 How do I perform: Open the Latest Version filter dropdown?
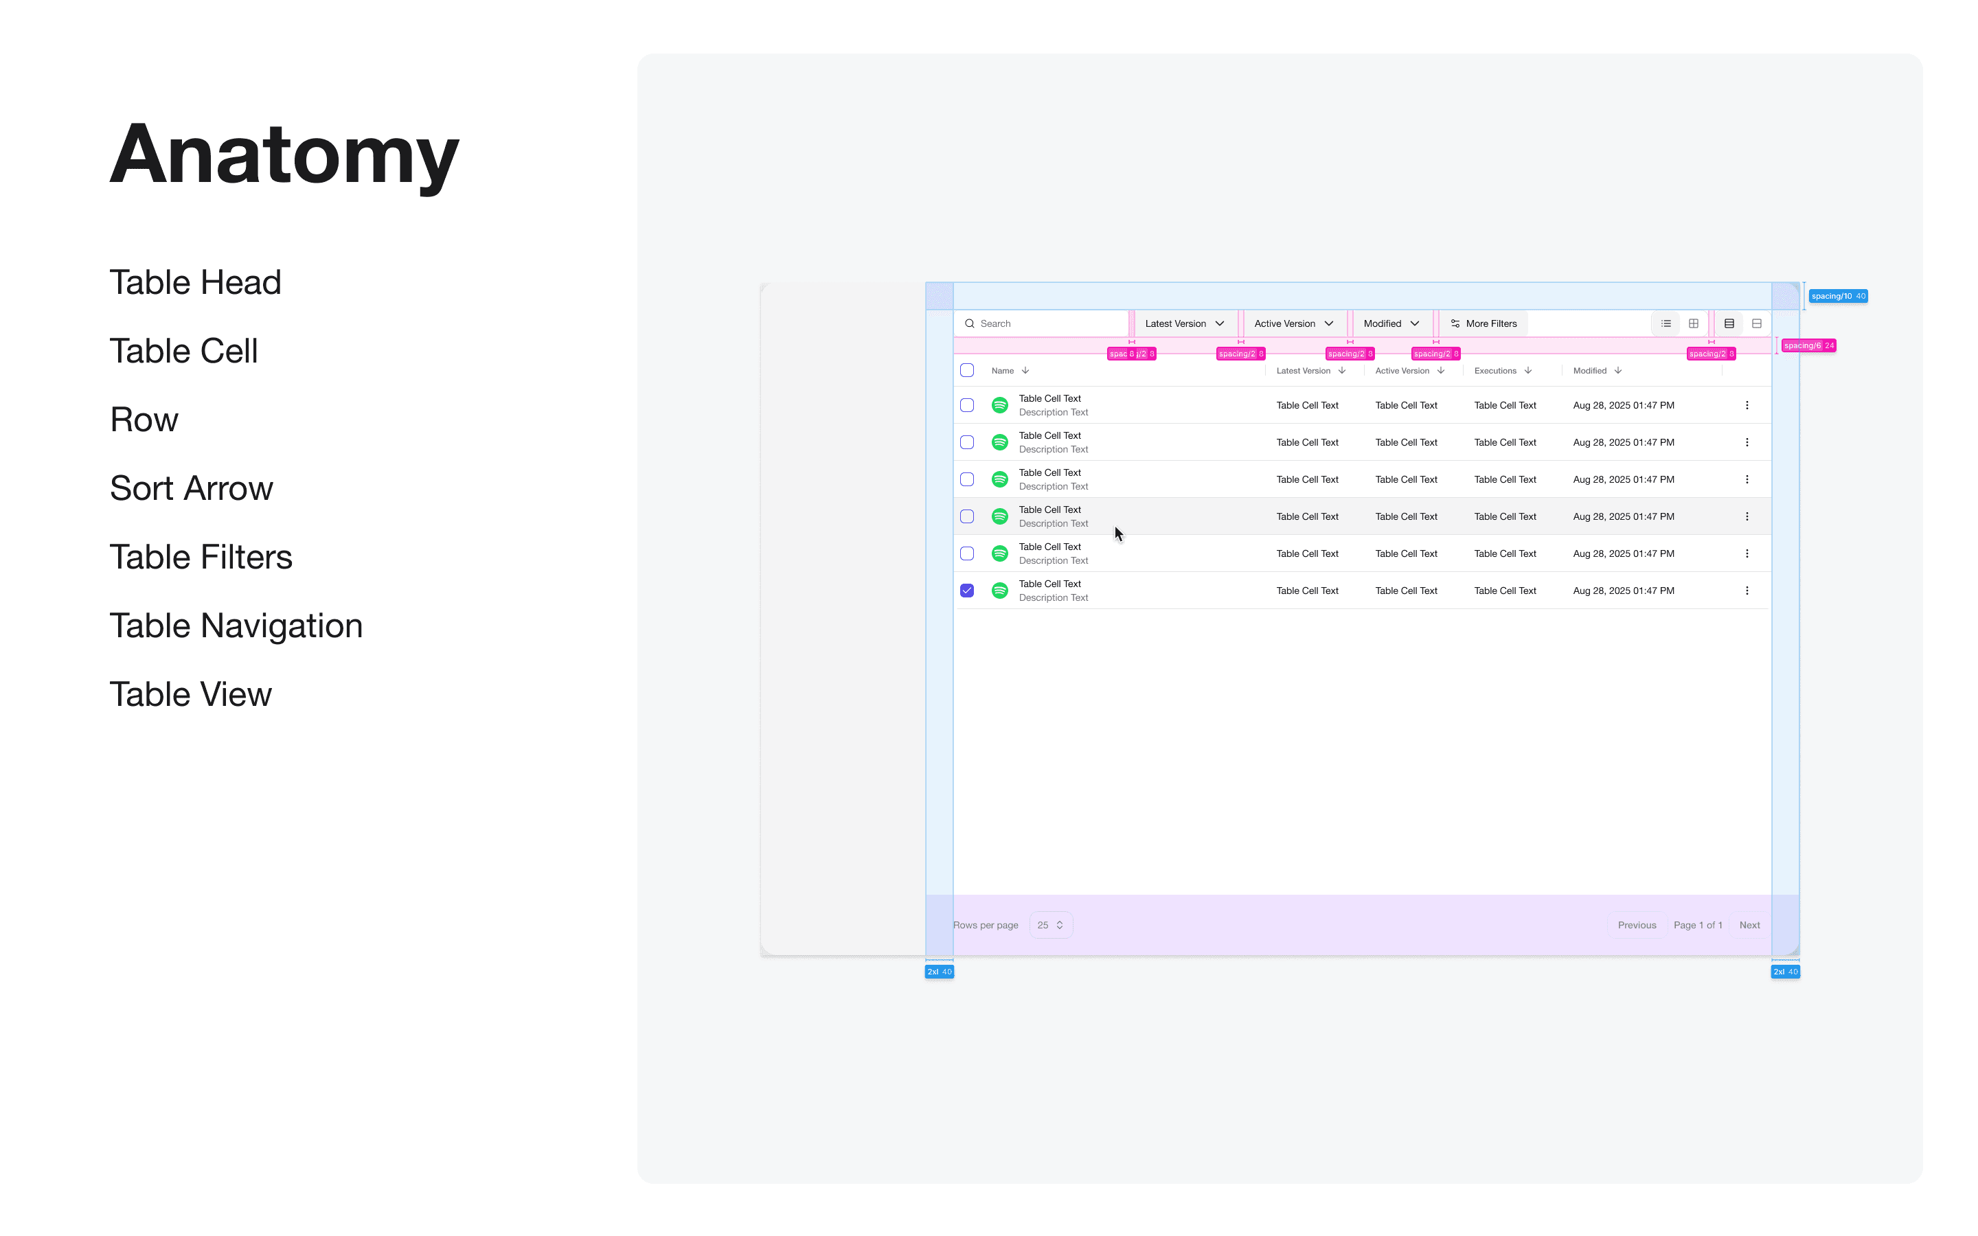(x=1183, y=323)
